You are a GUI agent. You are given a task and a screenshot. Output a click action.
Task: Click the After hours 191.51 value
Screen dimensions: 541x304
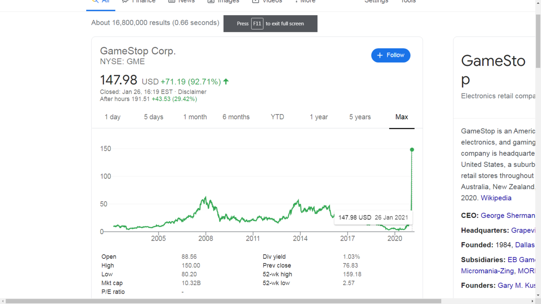(x=140, y=99)
